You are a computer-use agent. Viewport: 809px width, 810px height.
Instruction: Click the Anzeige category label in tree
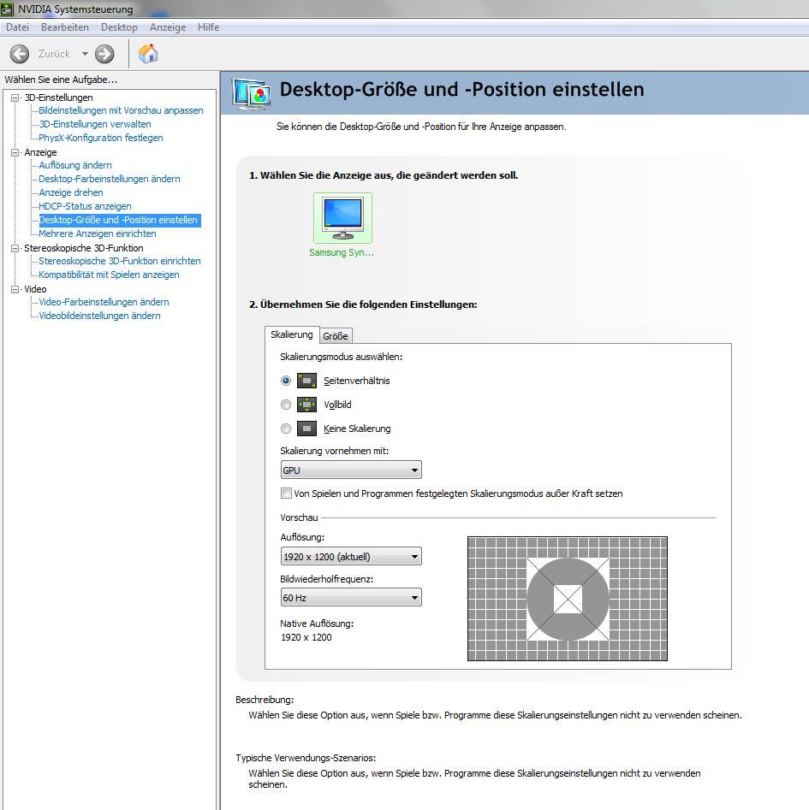tap(40, 152)
